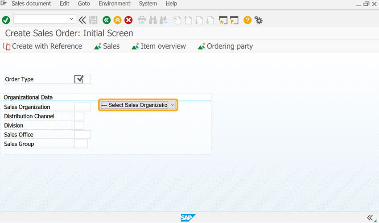Click the green Back icon
The width and height of the screenshot is (379, 223).
107,20
